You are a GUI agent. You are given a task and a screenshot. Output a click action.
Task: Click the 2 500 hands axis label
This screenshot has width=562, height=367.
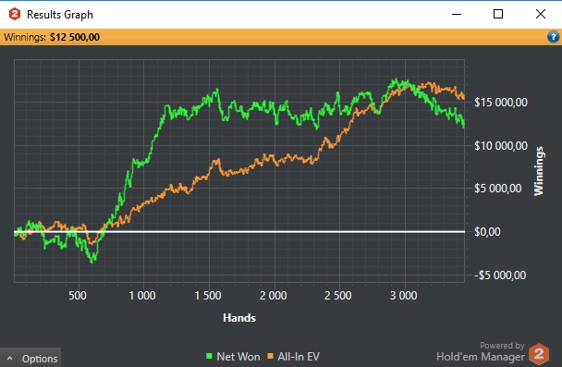338,295
